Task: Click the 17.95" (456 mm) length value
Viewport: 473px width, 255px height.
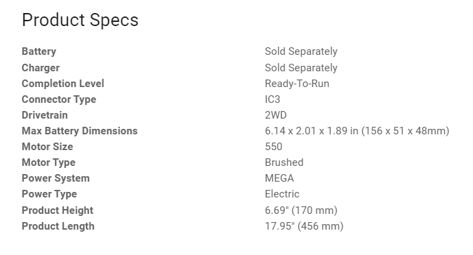Action: coord(304,226)
